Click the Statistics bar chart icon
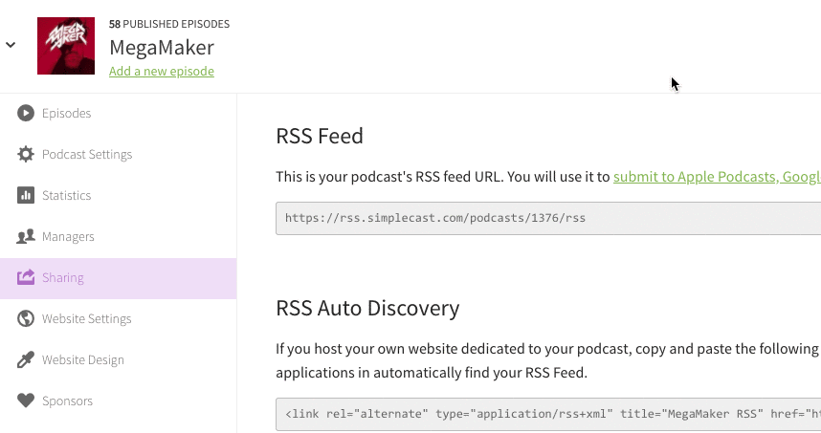Screen dimensions: 821x433 (x=26, y=195)
